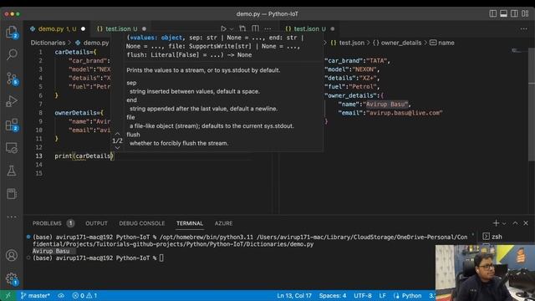
Task: Click "owner_details" key in test.json
Action: 351,95
